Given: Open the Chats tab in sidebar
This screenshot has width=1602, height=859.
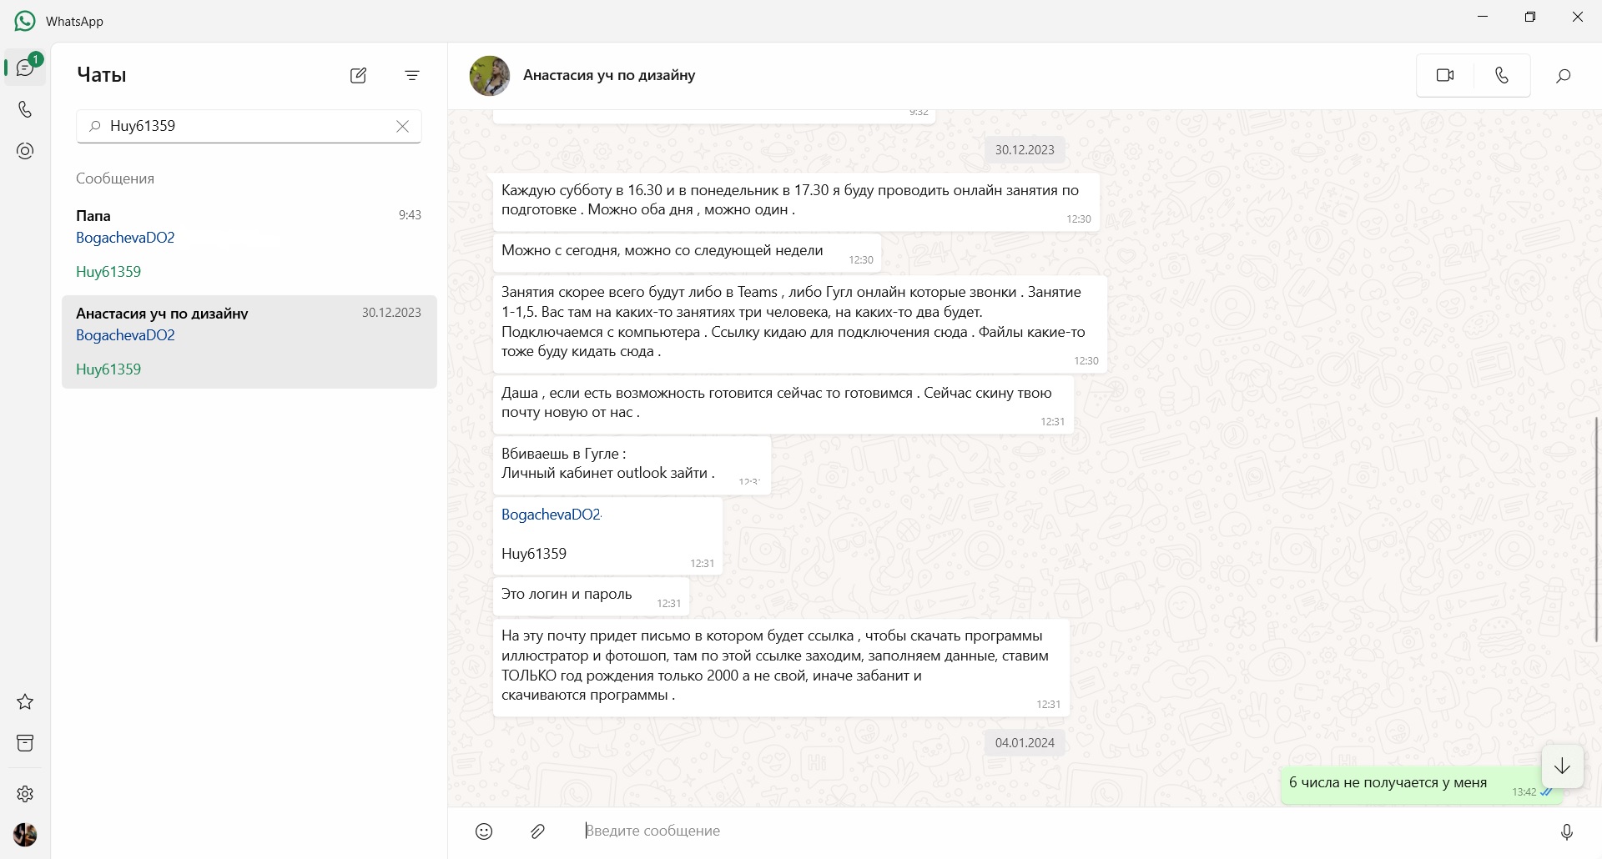Looking at the screenshot, I should (x=25, y=68).
